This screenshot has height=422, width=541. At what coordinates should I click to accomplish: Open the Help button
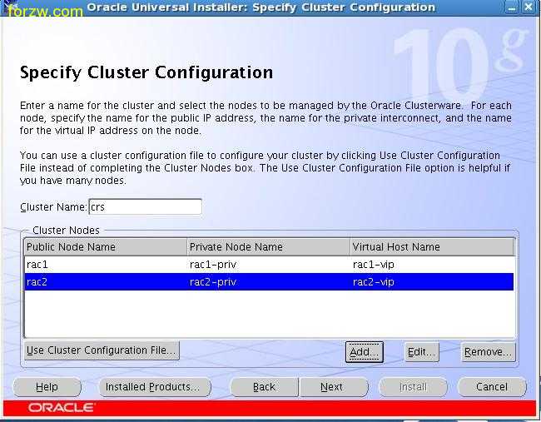pos(47,387)
